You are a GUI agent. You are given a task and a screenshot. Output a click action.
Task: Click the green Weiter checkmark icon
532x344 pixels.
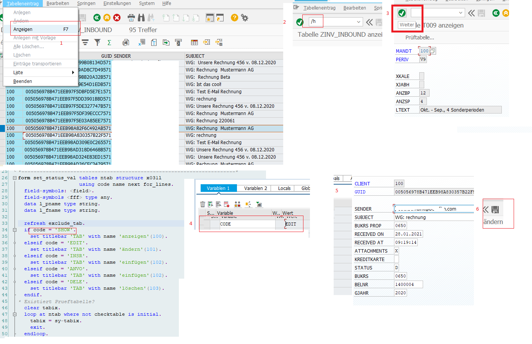pyautogui.click(x=402, y=13)
